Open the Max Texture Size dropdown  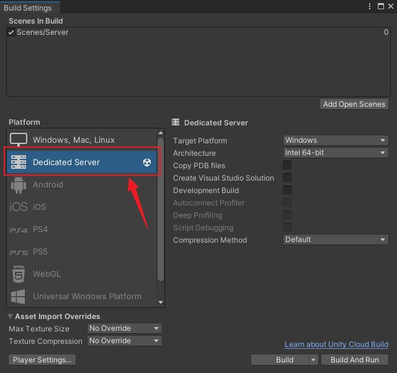[x=124, y=328]
